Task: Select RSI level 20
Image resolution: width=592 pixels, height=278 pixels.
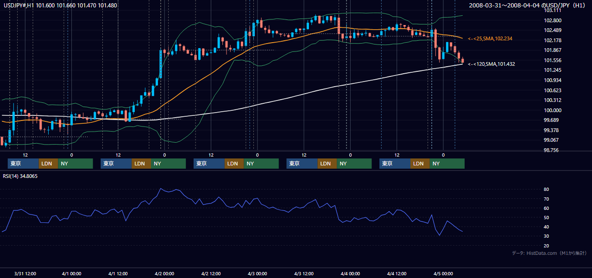Action: (x=547, y=246)
